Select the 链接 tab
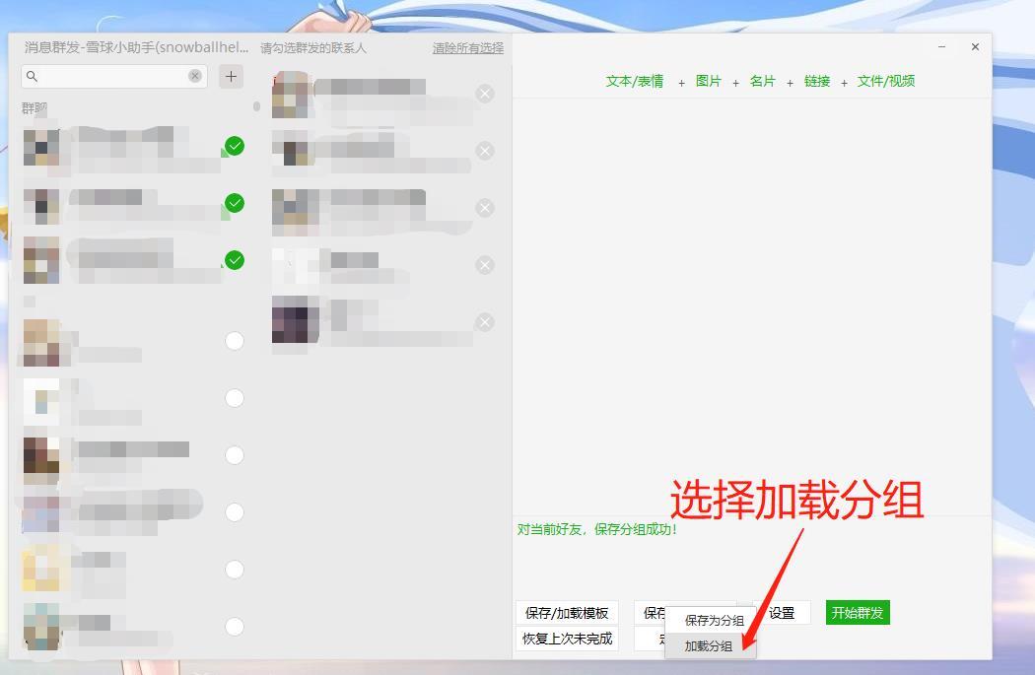The height and width of the screenshot is (675, 1035). coord(816,81)
